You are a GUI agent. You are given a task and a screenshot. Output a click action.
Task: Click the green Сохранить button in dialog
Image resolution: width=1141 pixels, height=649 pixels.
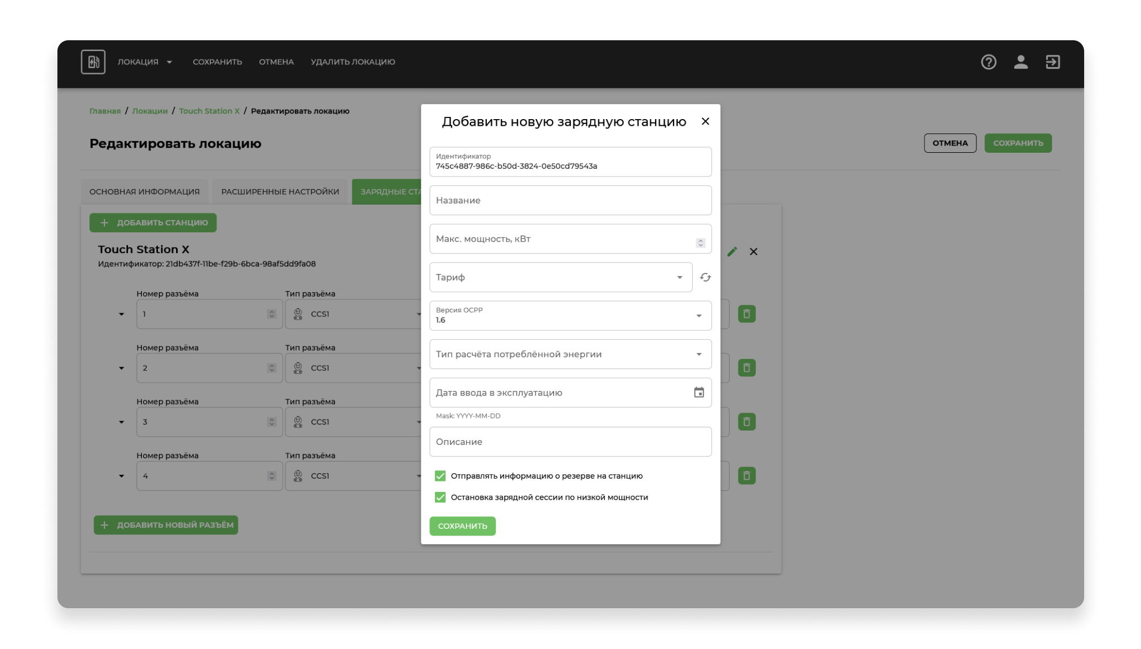tap(462, 526)
